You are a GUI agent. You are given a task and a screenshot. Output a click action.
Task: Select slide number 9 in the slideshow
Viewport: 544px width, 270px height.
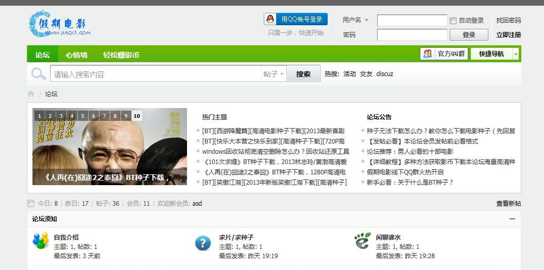[x=126, y=116]
